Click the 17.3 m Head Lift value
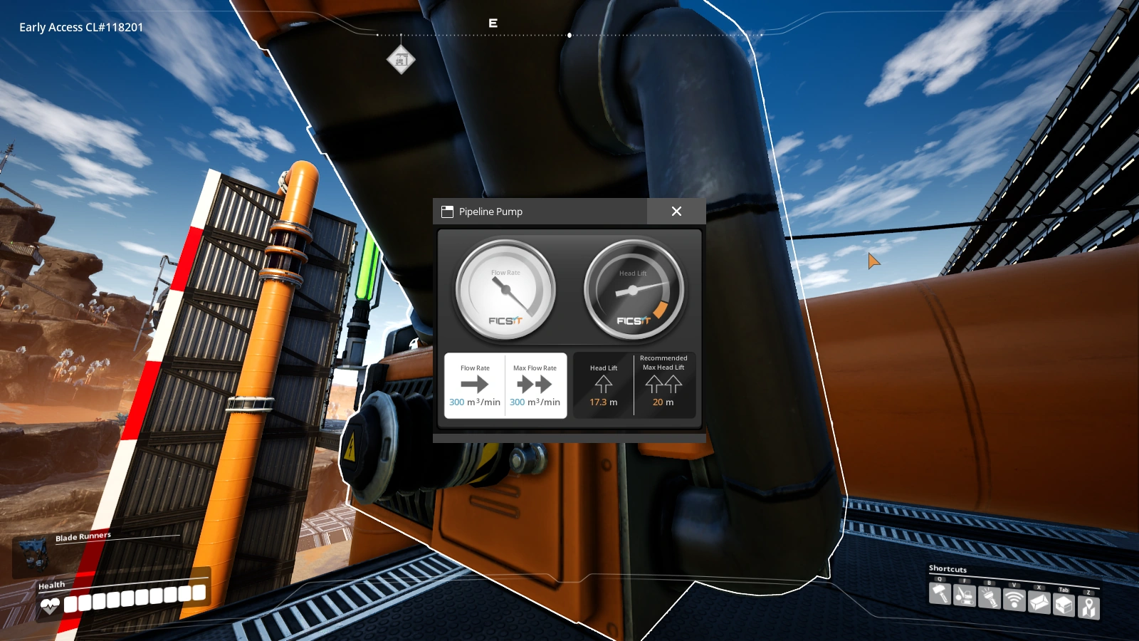This screenshot has width=1139, height=641. tap(604, 402)
